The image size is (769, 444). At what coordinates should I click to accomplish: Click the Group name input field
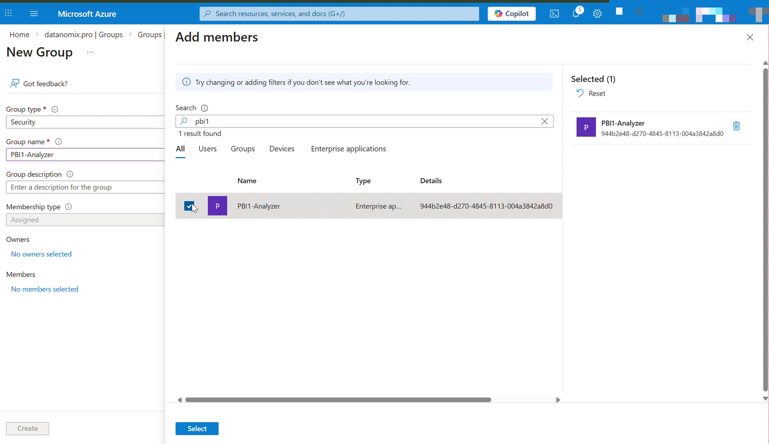tap(86, 155)
